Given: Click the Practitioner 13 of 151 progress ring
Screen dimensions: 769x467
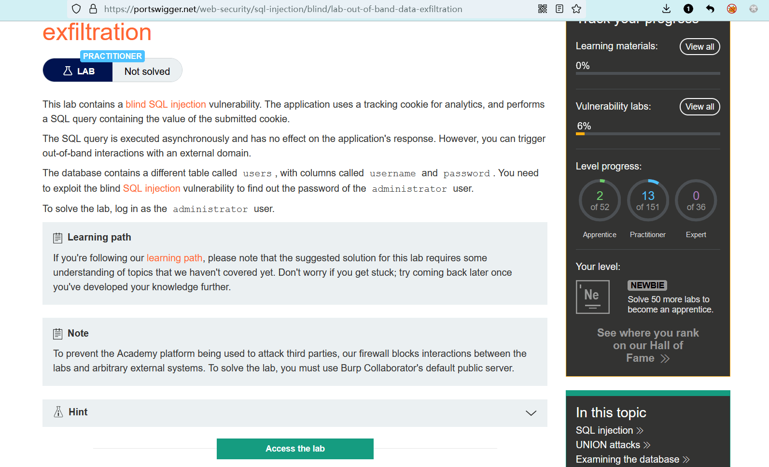Looking at the screenshot, I should click(x=648, y=200).
